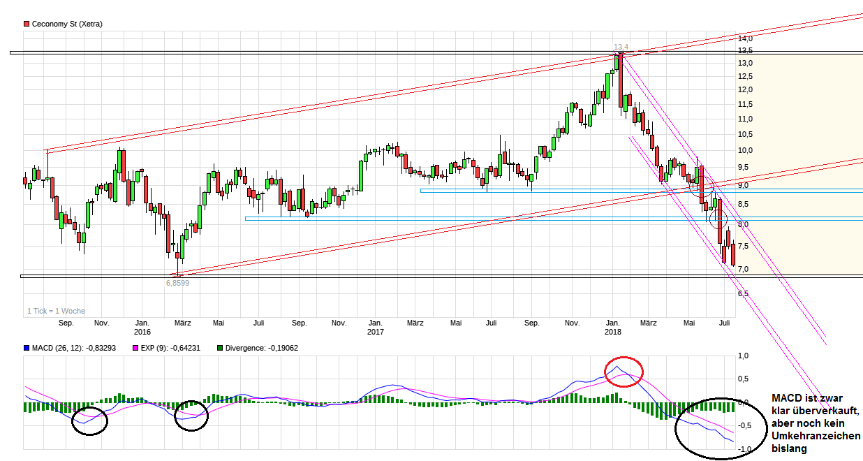863x461 pixels.
Task: Click the '1 Tick = 1 Woche' note
Action: (56, 311)
